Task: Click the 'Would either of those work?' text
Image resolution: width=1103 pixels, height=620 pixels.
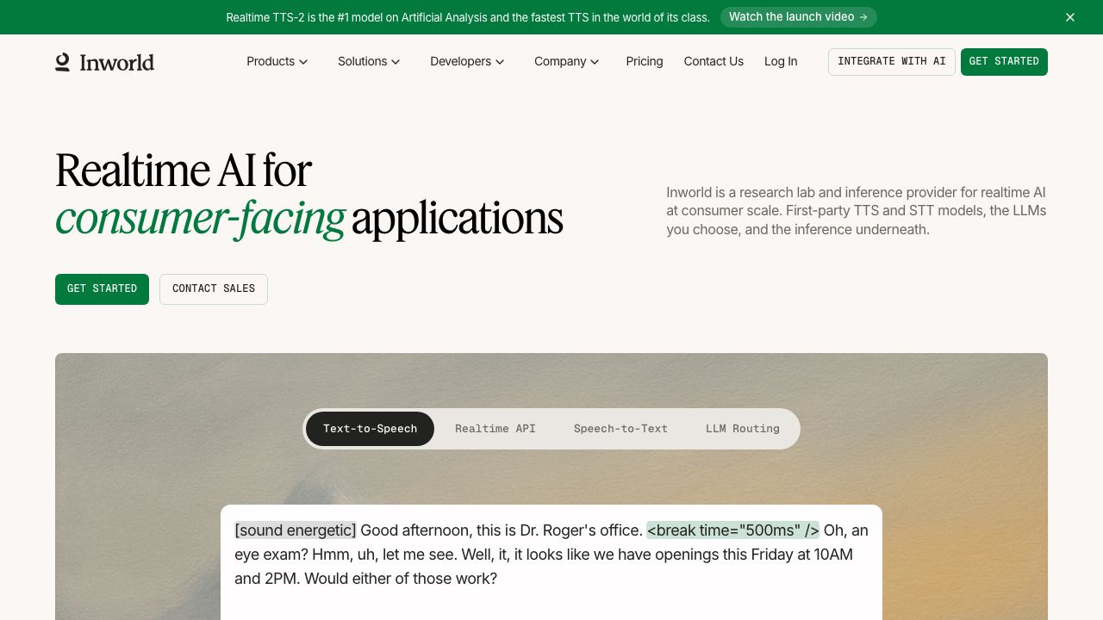Action: (401, 579)
